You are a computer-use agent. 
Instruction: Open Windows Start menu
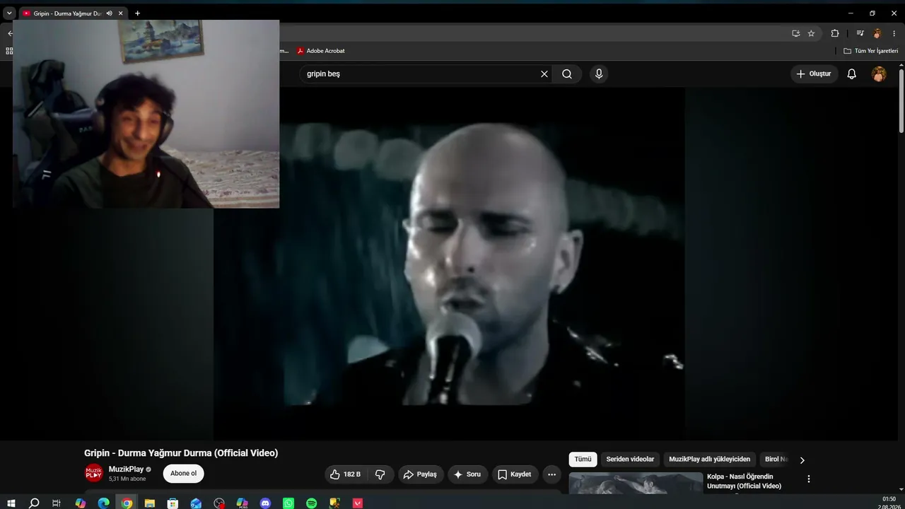(11, 503)
